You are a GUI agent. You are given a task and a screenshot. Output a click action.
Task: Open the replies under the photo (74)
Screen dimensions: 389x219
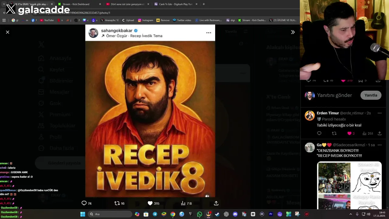coord(87,203)
